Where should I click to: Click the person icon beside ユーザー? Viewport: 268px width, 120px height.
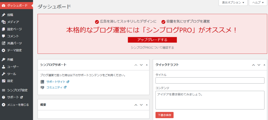tap(3, 67)
